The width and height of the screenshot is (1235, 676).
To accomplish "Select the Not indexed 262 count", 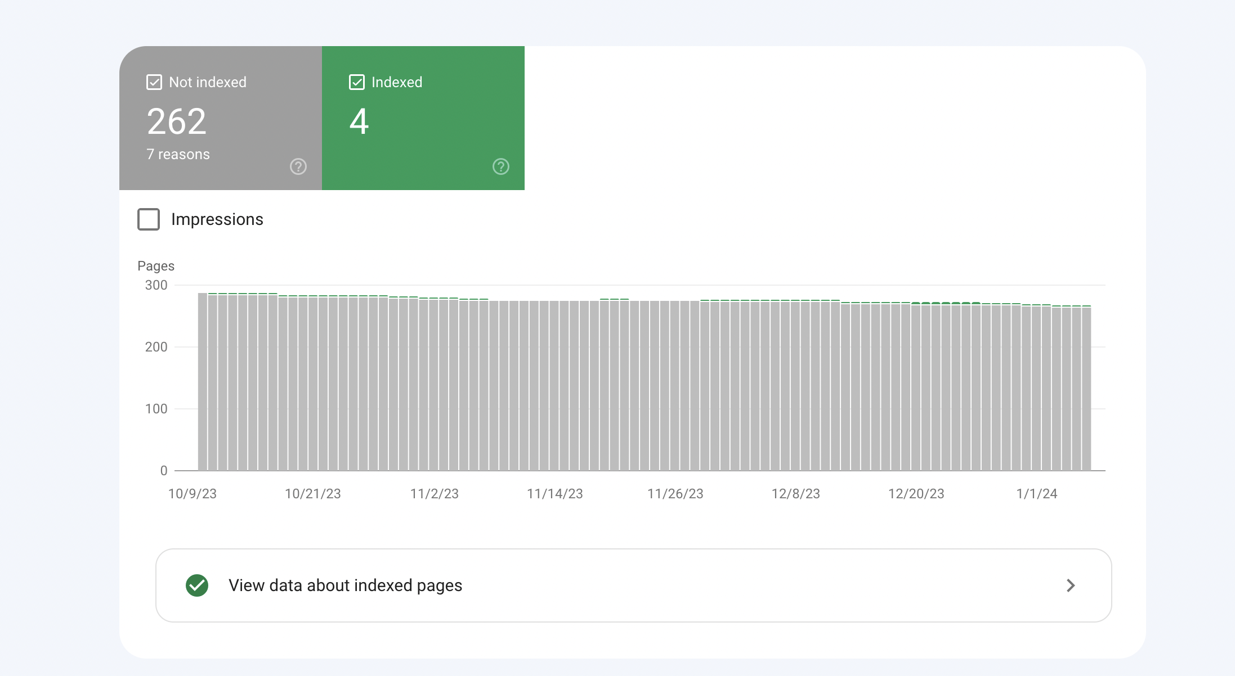I will pyautogui.click(x=177, y=121).
